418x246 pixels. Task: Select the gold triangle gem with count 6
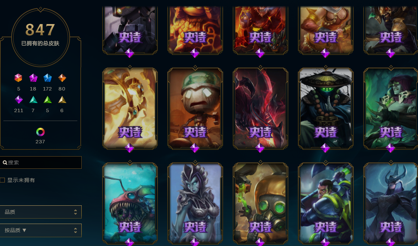click(x=62, y=100)
